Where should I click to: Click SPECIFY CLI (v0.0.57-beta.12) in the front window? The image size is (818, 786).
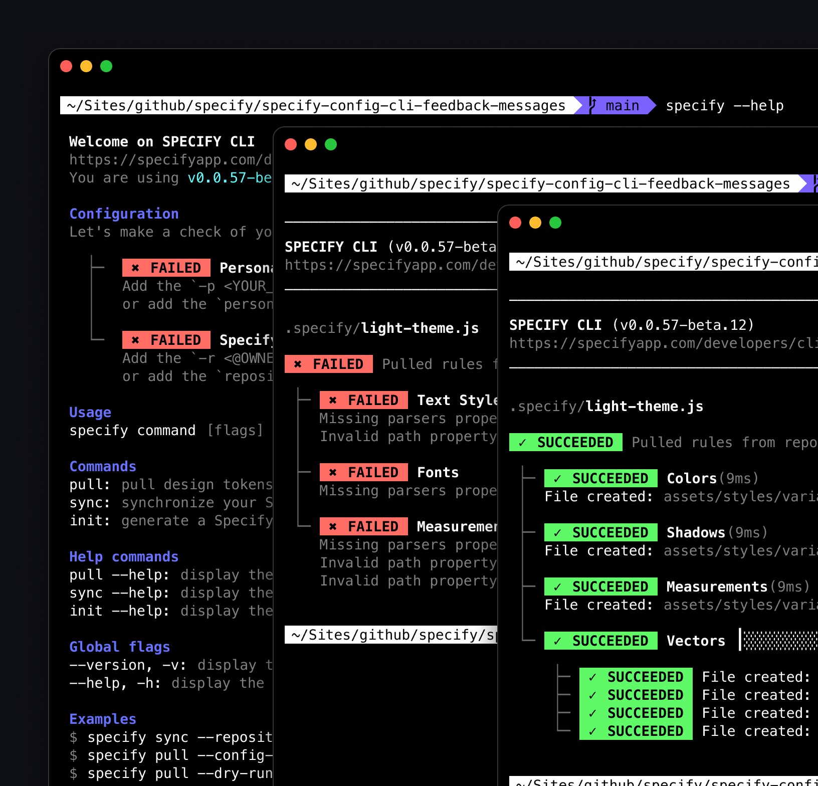tap(632, 325)
